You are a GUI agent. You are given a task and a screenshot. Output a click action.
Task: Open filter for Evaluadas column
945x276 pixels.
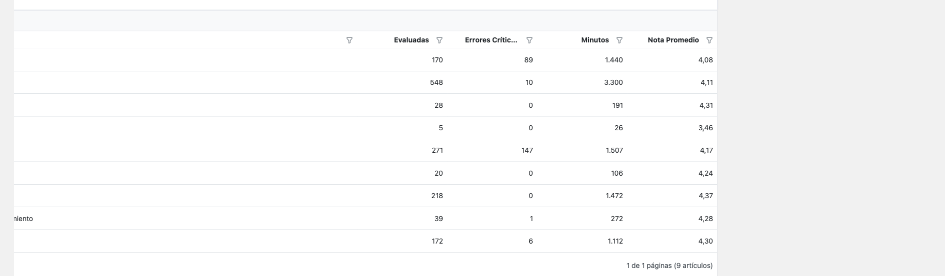point(439,40)
